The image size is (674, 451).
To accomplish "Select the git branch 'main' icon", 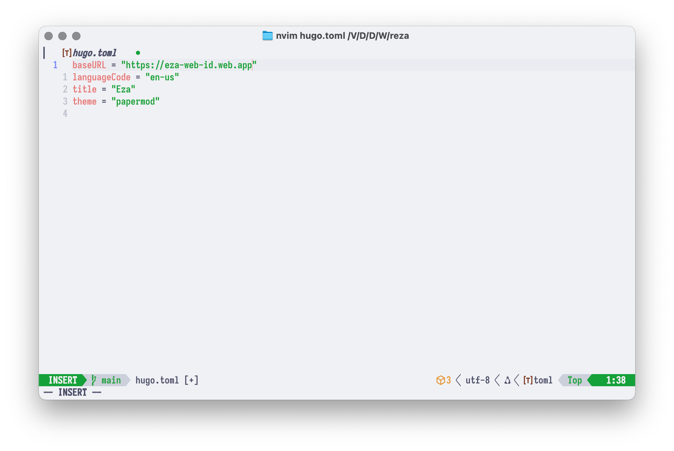I will click(x=92, y=380).
